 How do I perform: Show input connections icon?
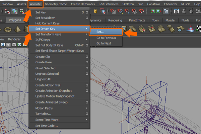[x=152, y=11]
